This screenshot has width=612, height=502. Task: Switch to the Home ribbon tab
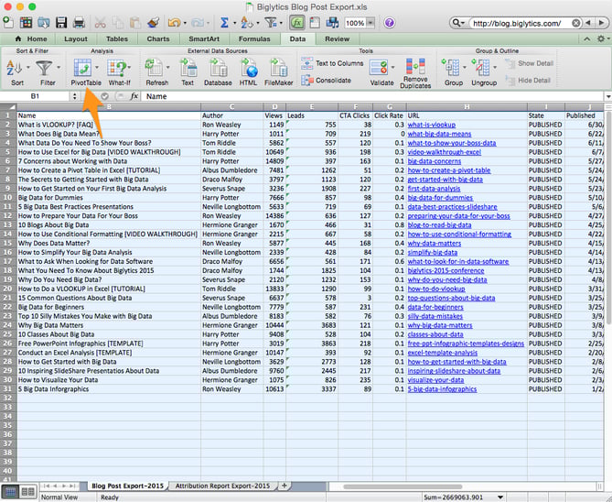pyautogui.click(x=31, y=38)
